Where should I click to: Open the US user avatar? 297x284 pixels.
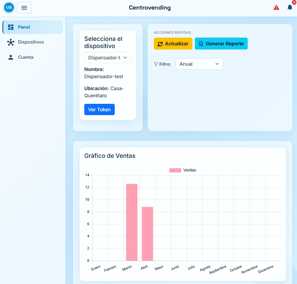pos(9,7)
